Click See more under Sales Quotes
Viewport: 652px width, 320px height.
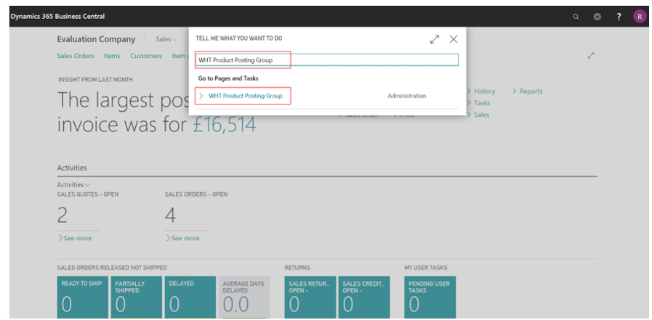click(75, 238)
